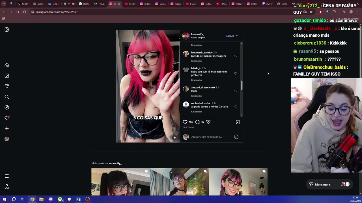Viewport: 362px width, 203px height.
Task: Open the Mensagens floating button
Action: (329, 184)
